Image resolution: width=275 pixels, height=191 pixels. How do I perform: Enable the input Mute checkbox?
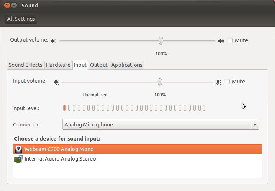point(227,82)
